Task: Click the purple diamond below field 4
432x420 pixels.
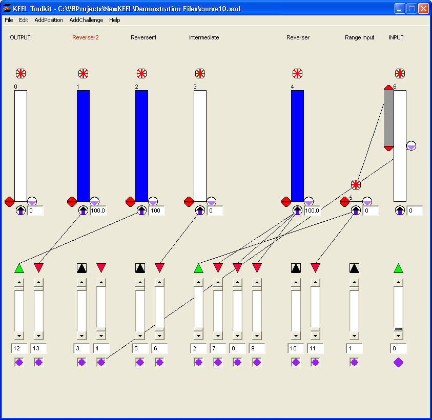Action: [x=101, y=362]
